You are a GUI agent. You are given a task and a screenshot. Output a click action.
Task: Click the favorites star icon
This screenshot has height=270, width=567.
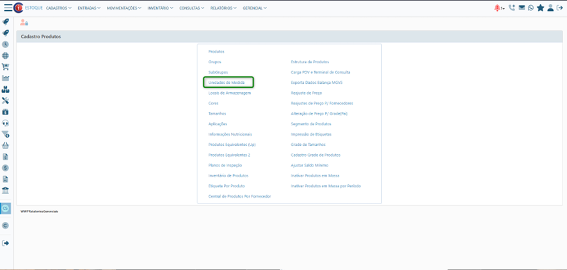point(540,8)
